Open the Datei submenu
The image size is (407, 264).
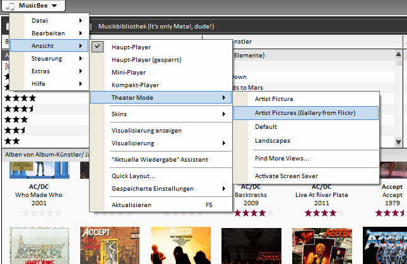click(x=49, y=21)
